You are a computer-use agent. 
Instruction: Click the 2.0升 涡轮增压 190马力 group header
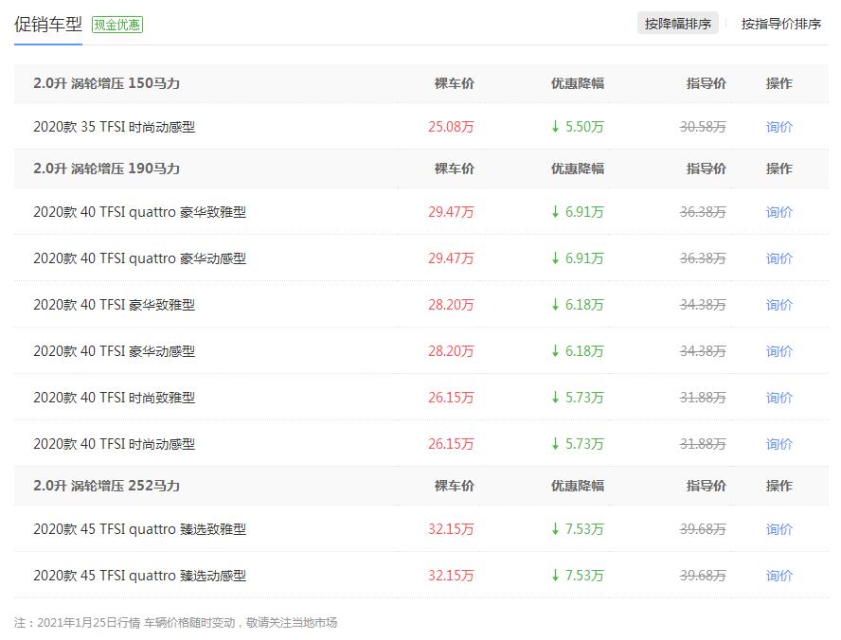tap(106, 169)
